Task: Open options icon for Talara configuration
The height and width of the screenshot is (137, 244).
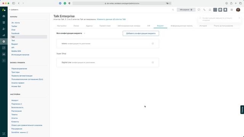Action: [152, 43]
